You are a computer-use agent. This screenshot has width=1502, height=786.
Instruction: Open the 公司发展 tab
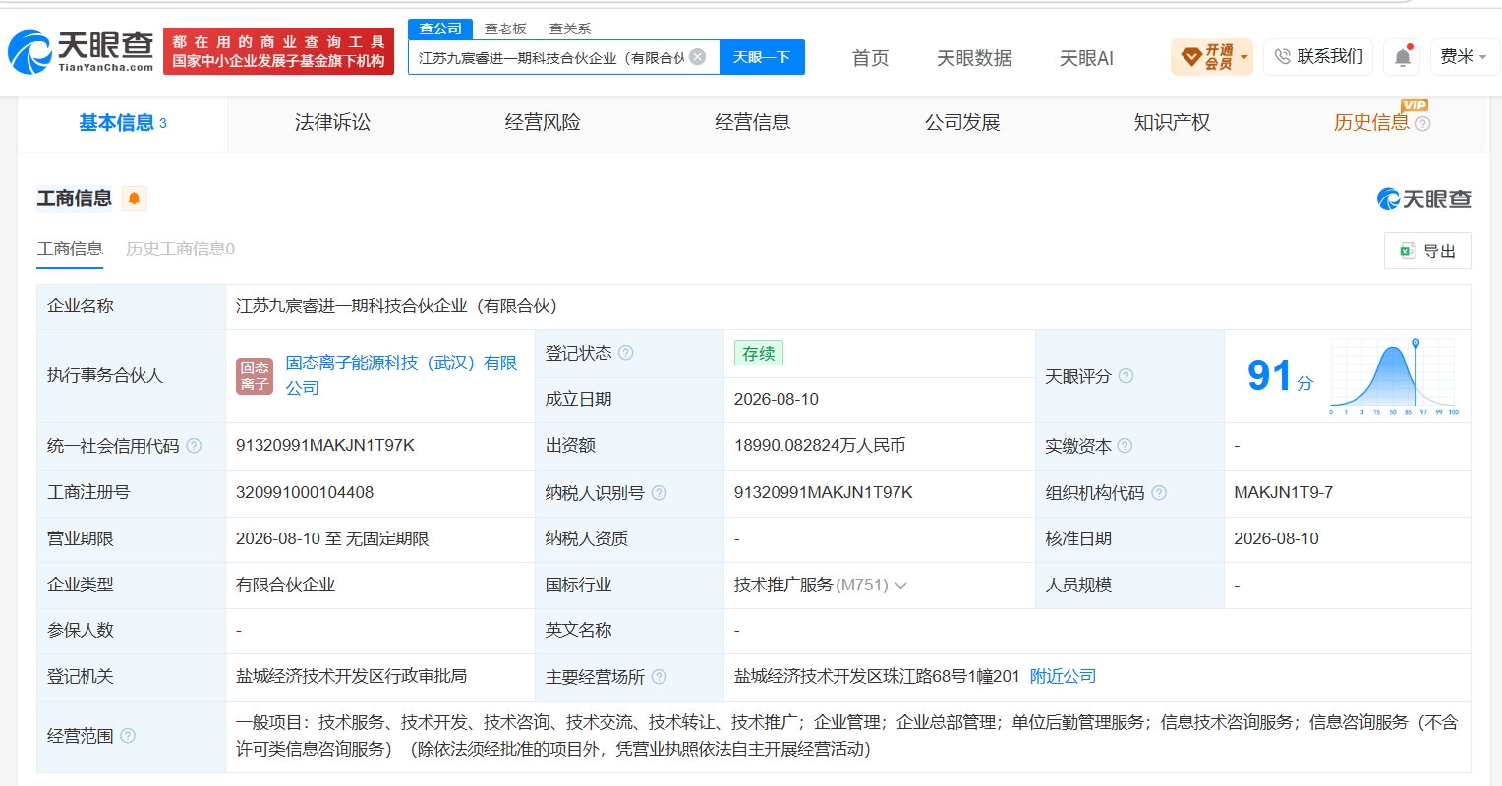coord(962,123)
